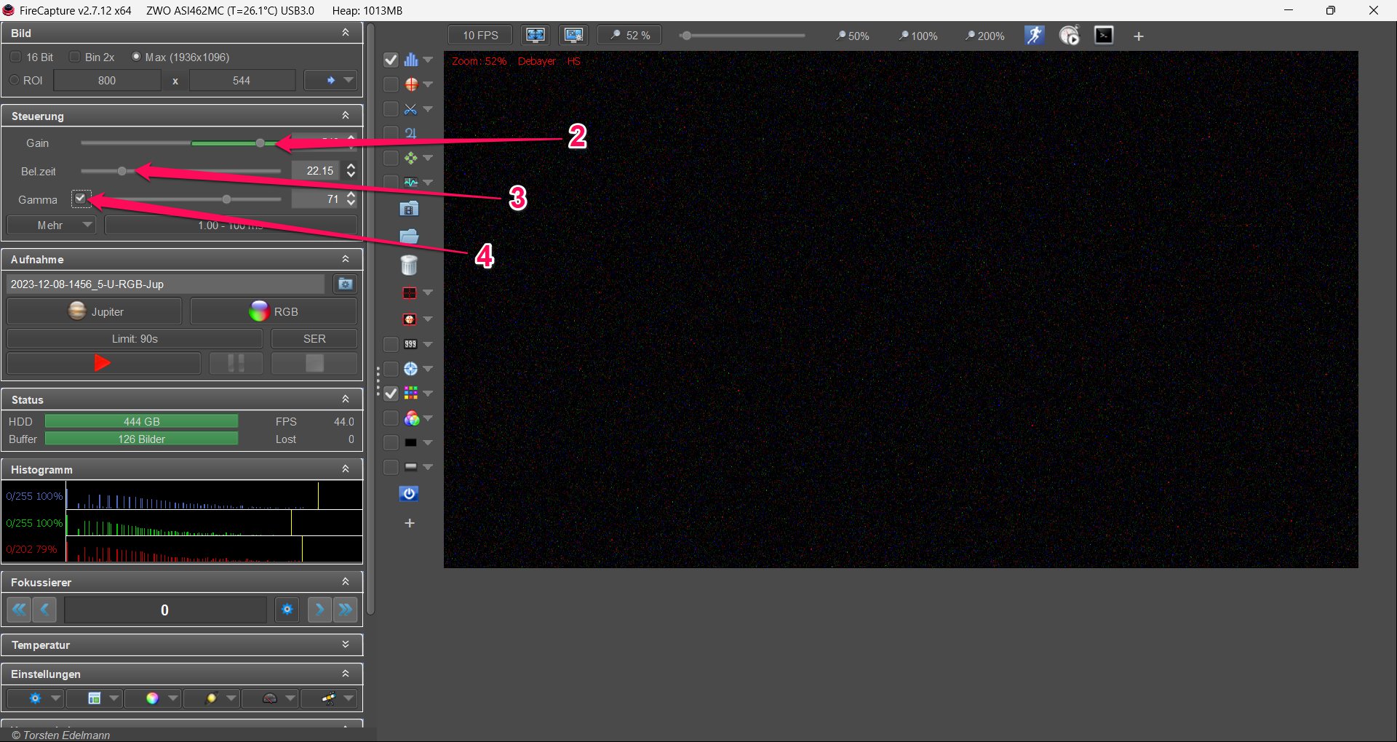Click the monitor display settings icon

[573, 35]
